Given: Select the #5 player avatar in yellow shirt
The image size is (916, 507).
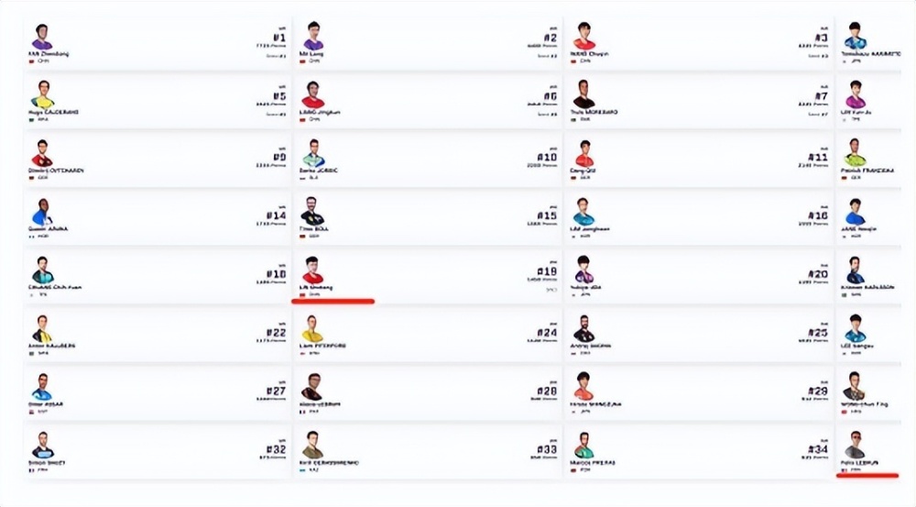Looking at the screenshot, I should click(x=42, y=94).
